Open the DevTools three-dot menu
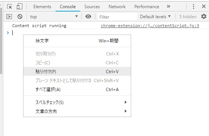 coord(193,6)
